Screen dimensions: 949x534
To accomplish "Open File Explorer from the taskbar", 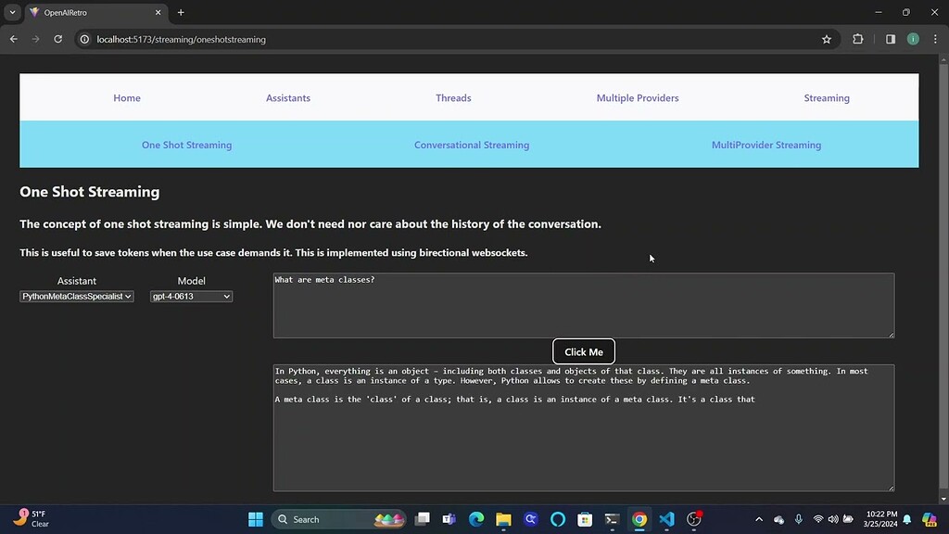I will tap(502, 519).
